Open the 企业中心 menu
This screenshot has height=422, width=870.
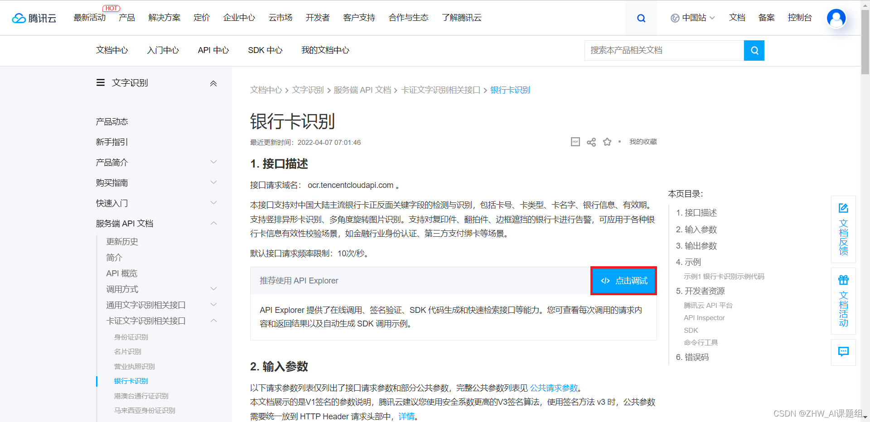click(239, 18)
